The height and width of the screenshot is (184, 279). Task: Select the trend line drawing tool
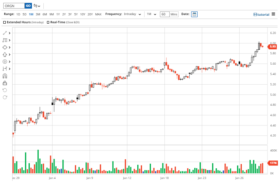[5, 33]
